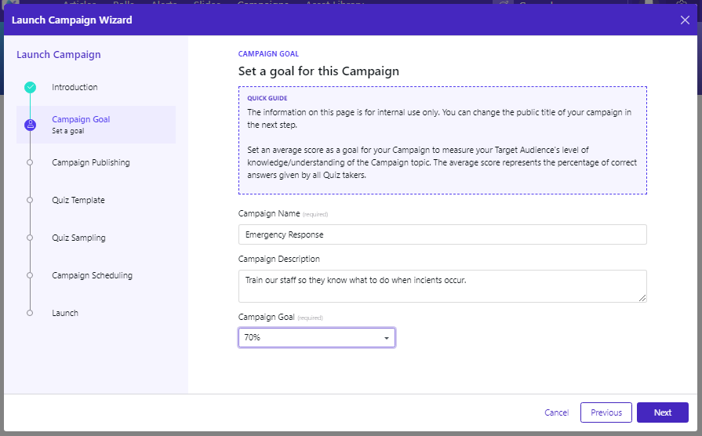Click the Campaign Publishing step circle marker
This screenshot has width=702, height=436.
[x=30, y=162]
